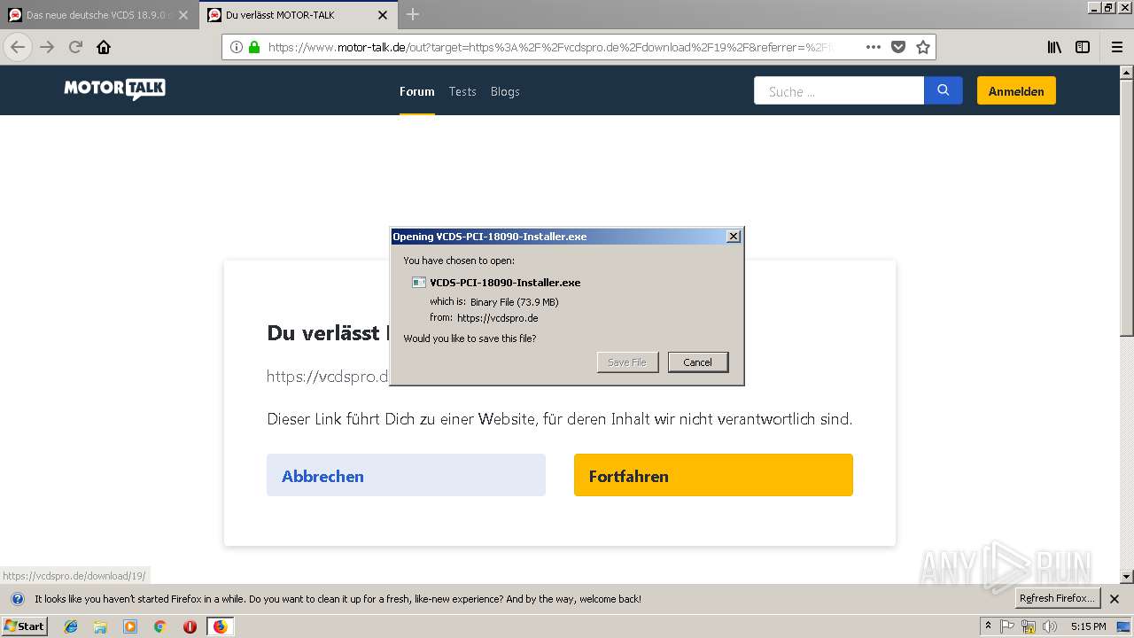Open Firefox hamburger menu

click(1117, 47)
